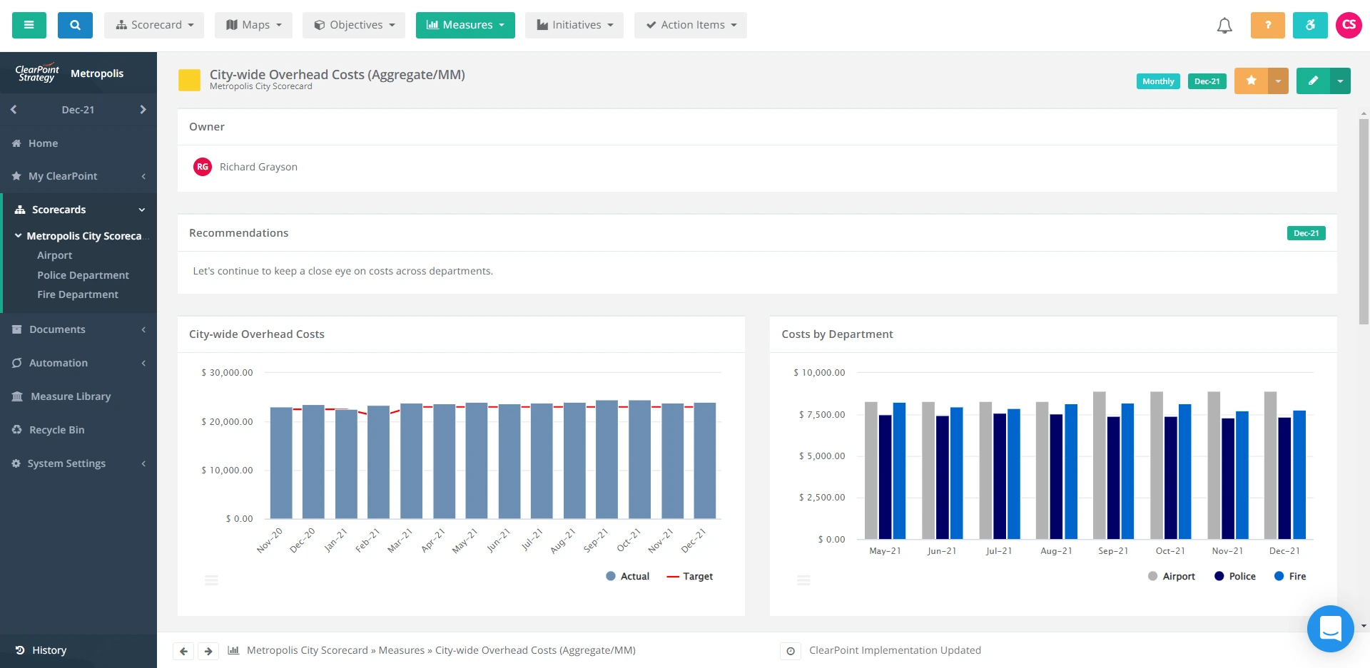
Task: Click the yellow status indicator beside the title
Action: 188,79
